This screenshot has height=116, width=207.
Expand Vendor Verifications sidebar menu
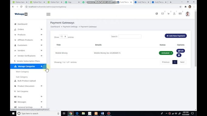click(28, 56)
